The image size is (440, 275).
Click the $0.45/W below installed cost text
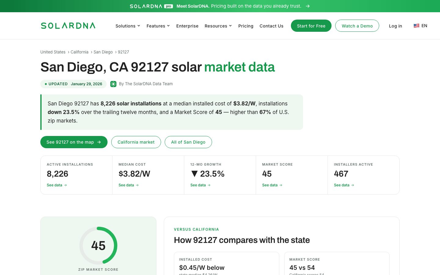(202, 268)
